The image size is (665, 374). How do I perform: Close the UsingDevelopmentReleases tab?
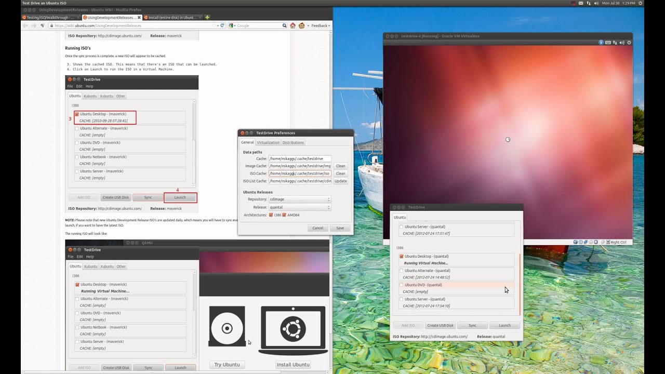[x=139, y=17]
